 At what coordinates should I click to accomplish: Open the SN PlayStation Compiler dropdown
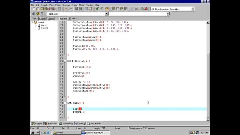(193, 9)
